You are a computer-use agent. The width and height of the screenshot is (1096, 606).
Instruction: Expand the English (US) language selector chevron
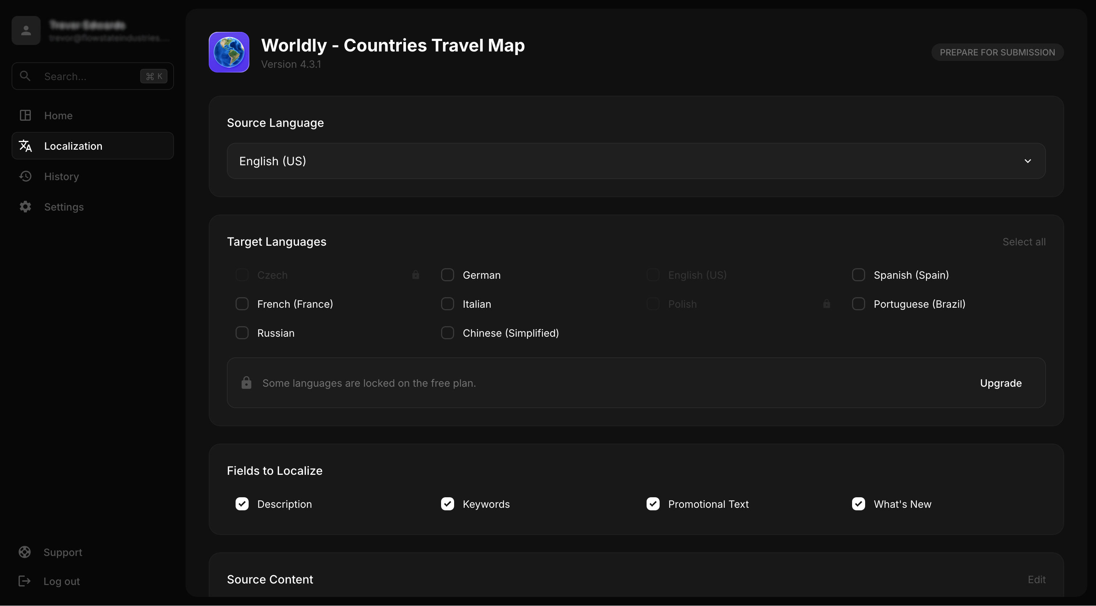tap(1028, 161)
